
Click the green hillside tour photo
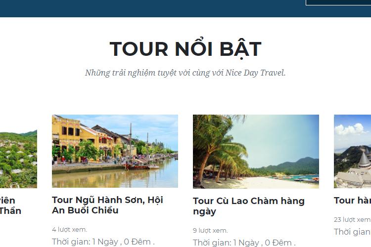18,159
